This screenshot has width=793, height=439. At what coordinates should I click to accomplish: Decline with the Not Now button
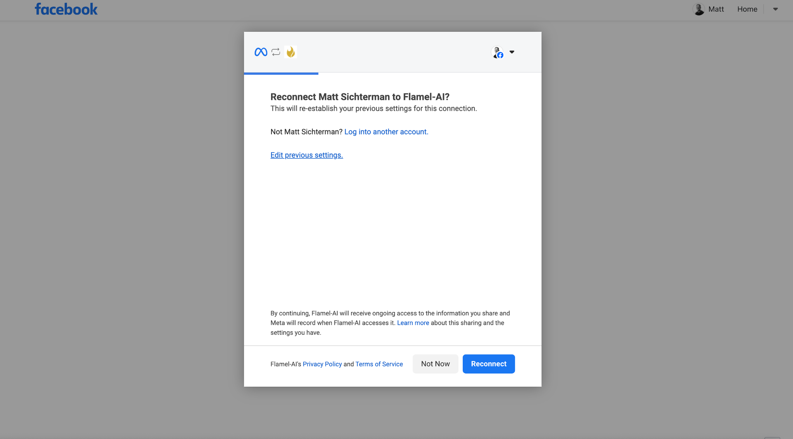(x=435, y=364)
